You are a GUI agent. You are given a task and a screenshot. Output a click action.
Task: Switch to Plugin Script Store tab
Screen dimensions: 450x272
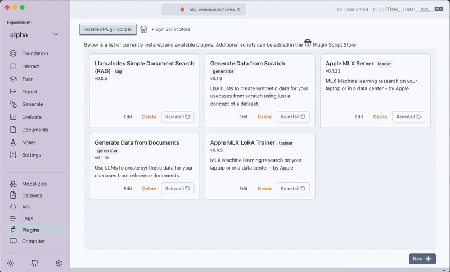point(169,29)
